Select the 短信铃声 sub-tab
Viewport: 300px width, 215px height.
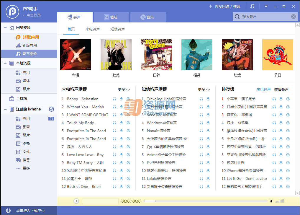pyautogui.click(x=118, y=29)
